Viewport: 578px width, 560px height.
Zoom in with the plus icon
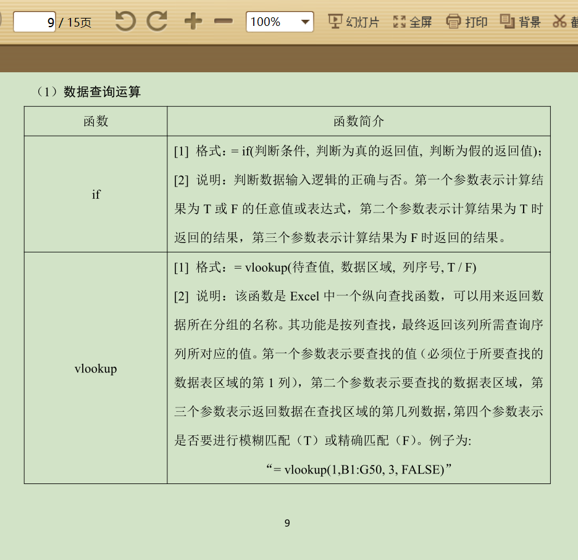(x=193, y=22)
